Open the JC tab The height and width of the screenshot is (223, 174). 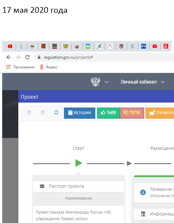click(x=133, y=46)
